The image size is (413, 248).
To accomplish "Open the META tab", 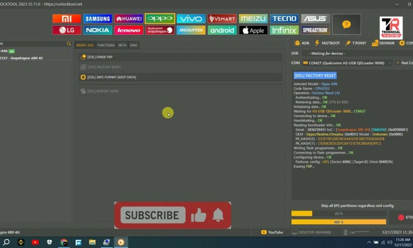I will point(122,45).
